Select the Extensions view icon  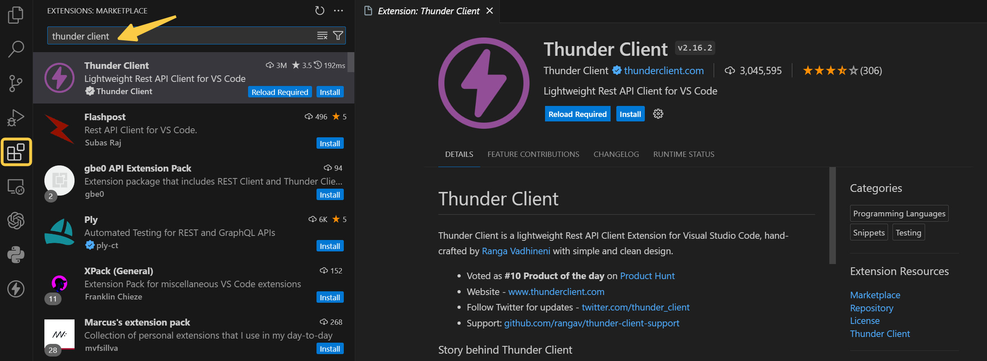click(x=16, y=152)
